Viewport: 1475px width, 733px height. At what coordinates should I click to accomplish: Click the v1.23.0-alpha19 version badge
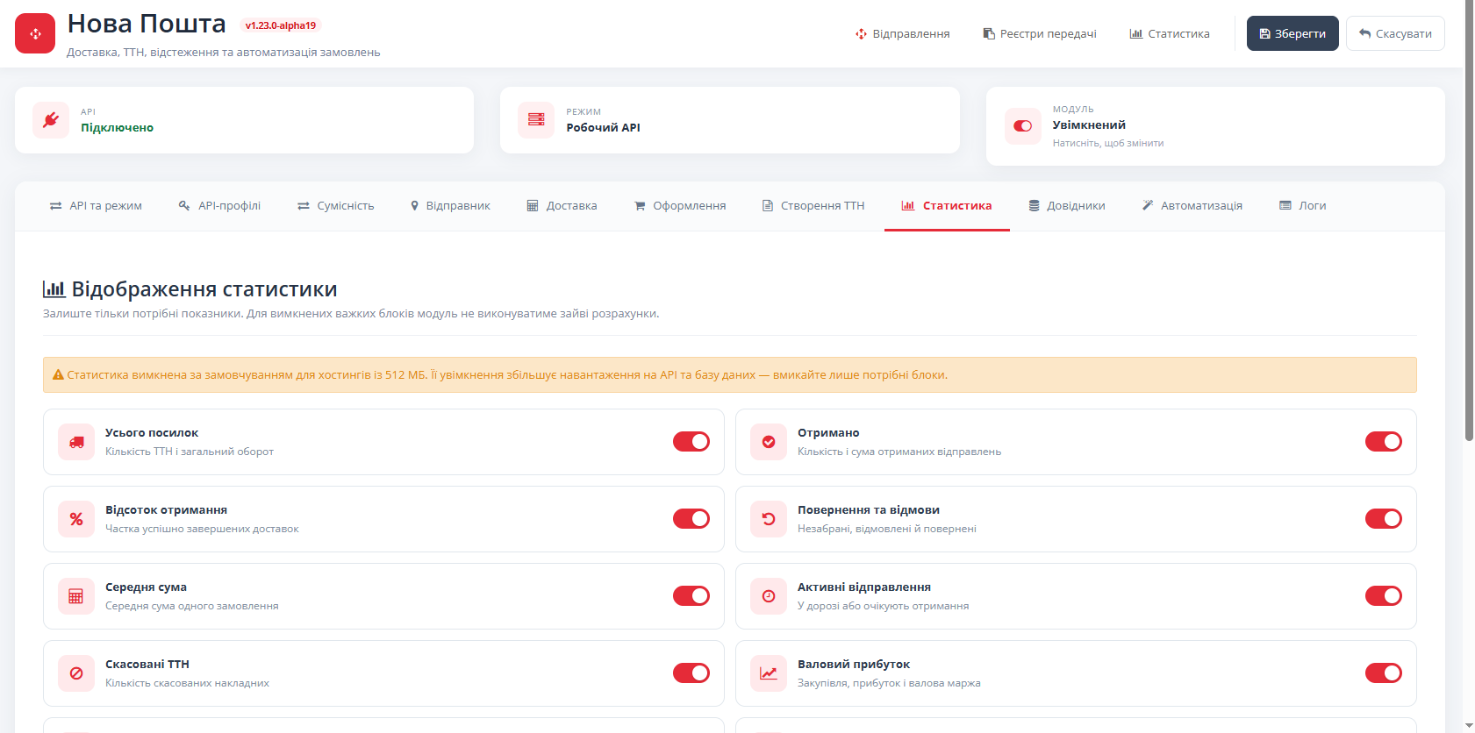[x=281, y=25]
